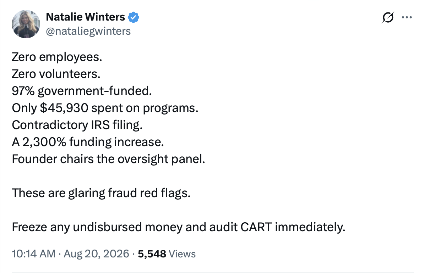Click the 'Zero employees.' line
Screen dimensions: 424x273
click(x=57, y=57)
